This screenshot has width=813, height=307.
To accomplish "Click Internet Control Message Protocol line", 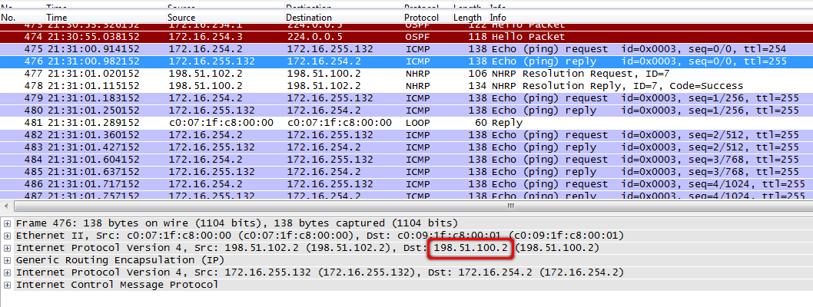I will click(x=117, y=285).
